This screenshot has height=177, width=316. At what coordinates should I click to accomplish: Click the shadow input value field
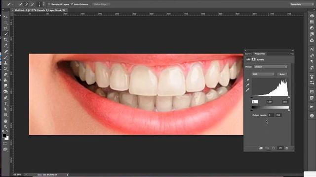(x=255, y=102)
